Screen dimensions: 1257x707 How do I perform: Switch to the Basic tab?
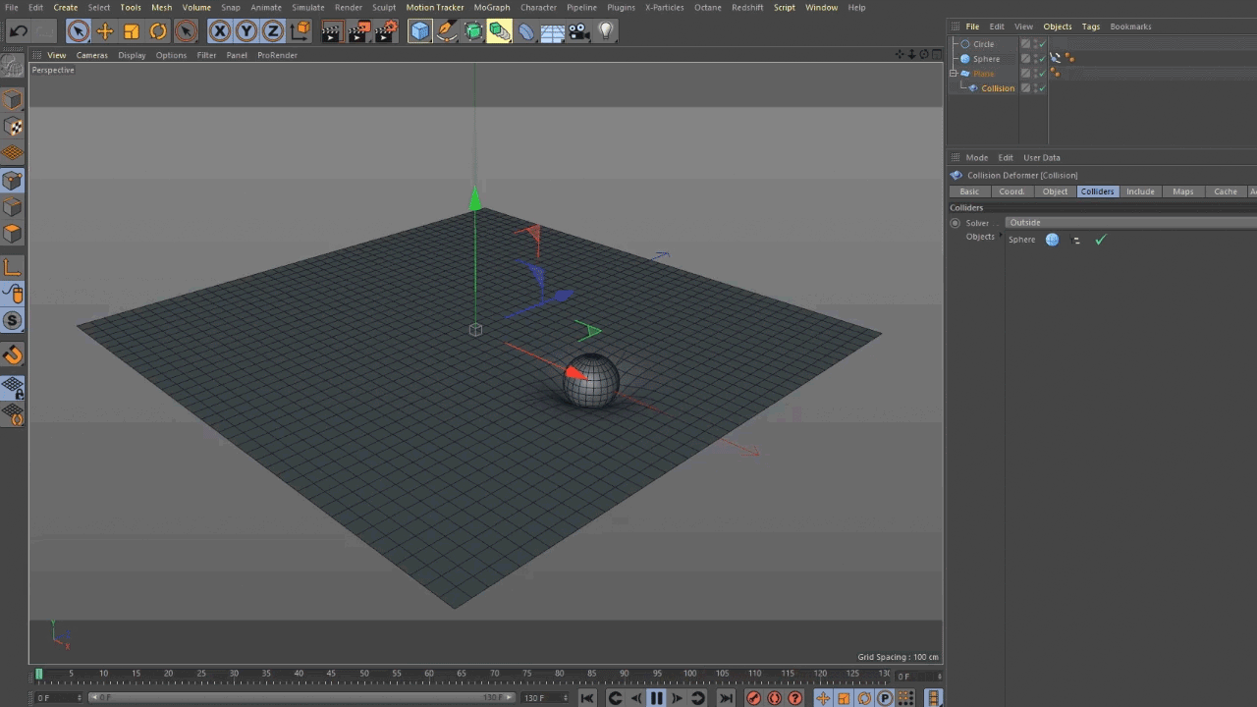(x=969, y=191)
